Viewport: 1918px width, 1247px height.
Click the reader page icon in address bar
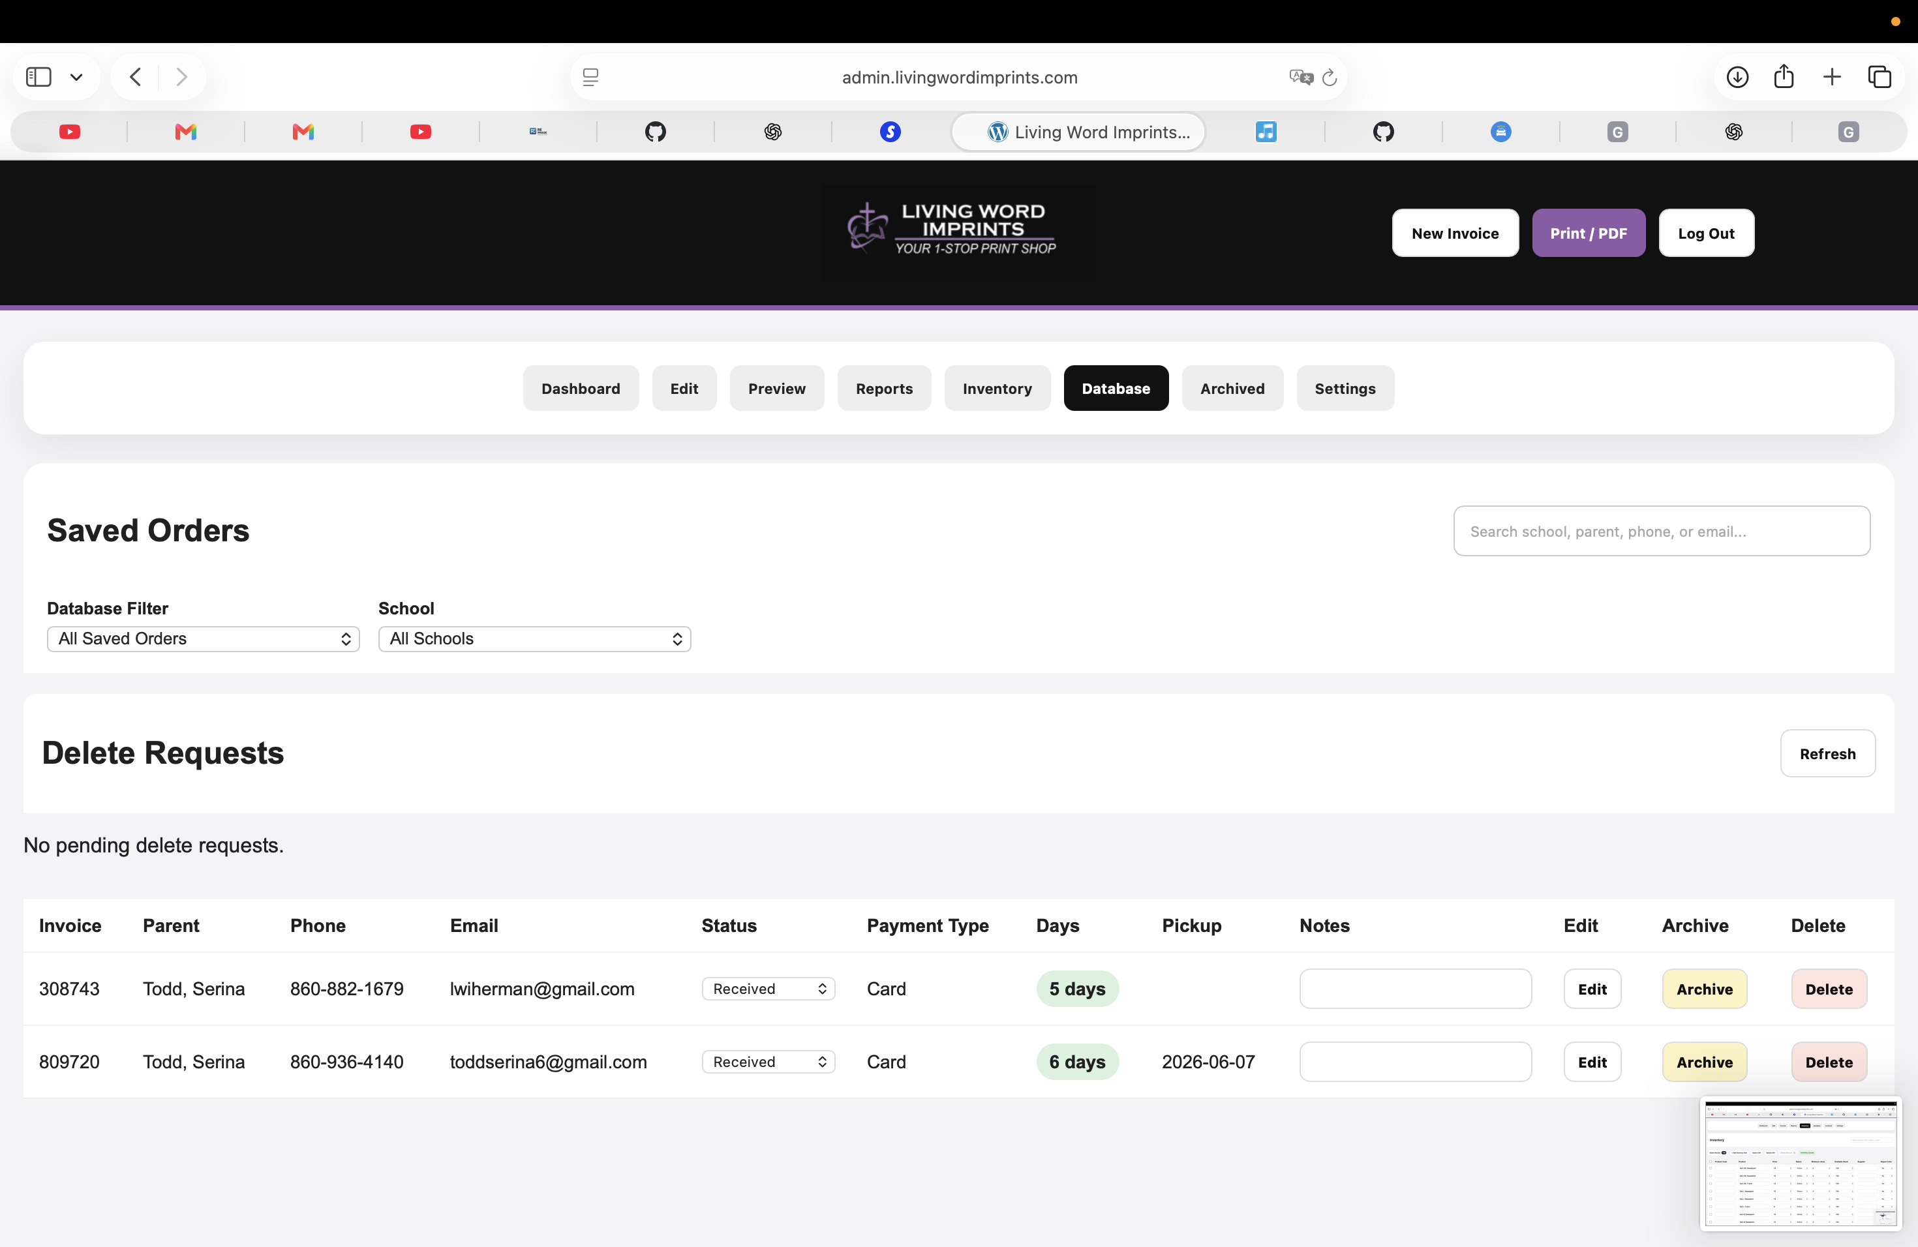pyautogui.click(x=590, y=78)
